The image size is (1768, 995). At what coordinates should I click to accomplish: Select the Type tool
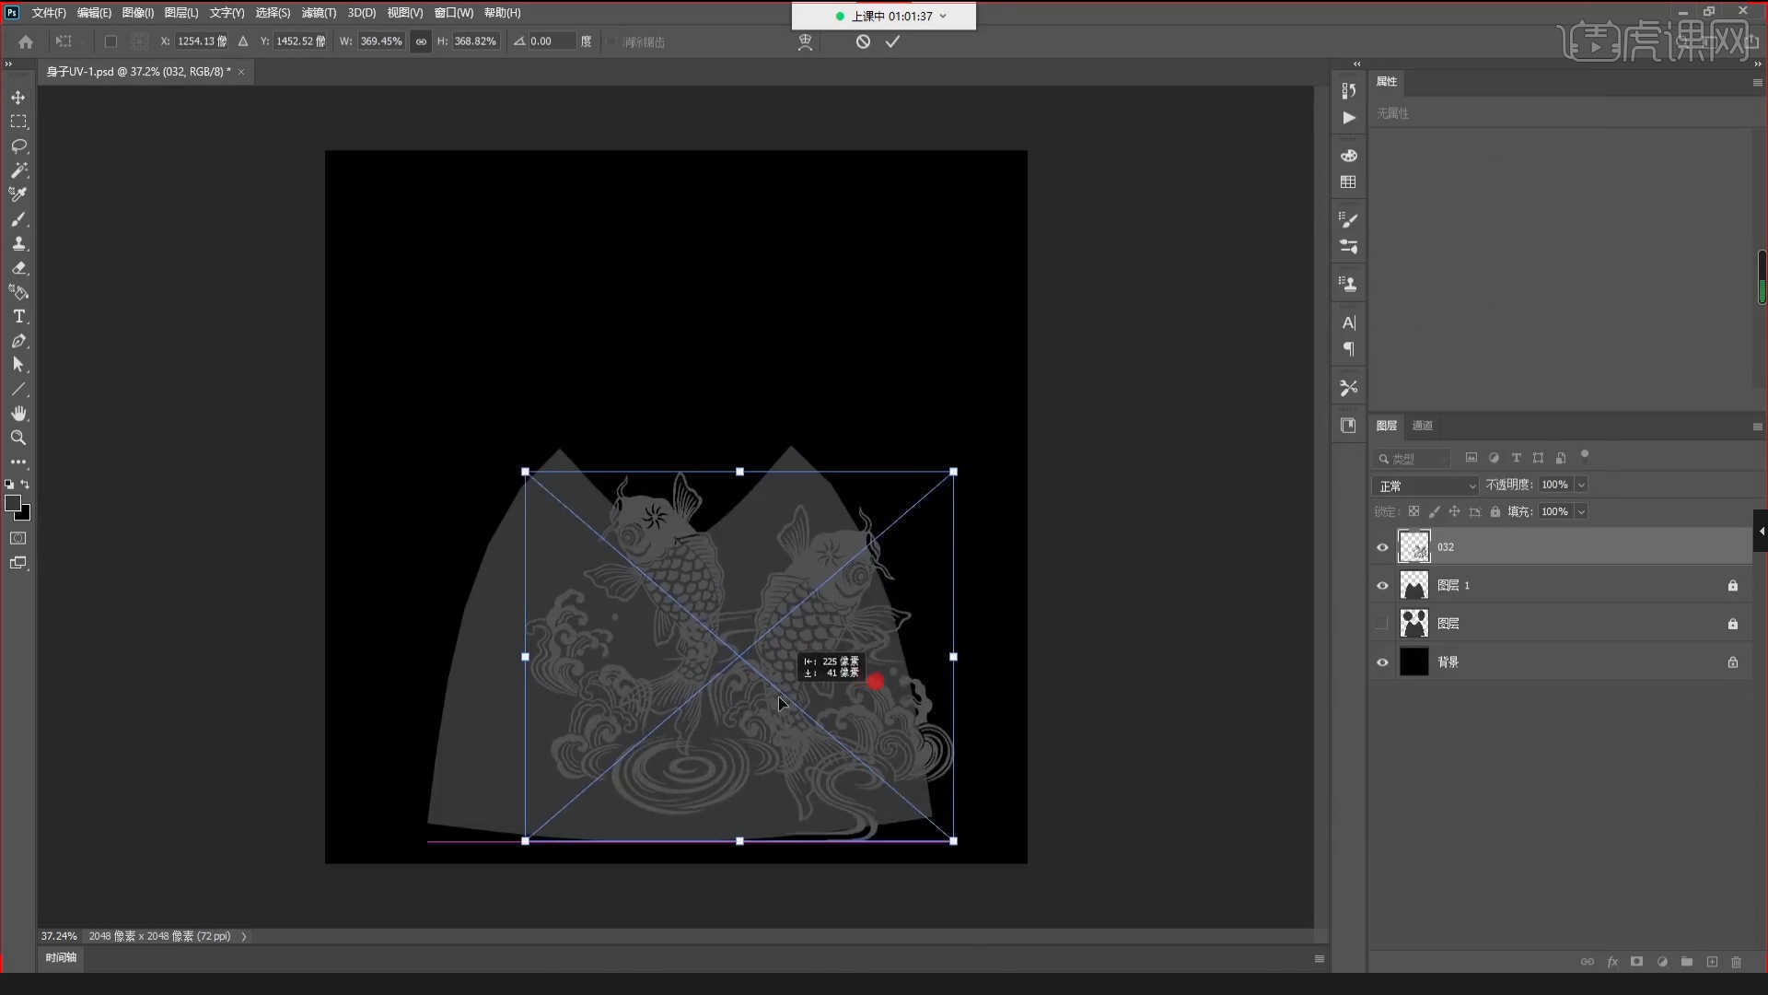coord(18,316)
